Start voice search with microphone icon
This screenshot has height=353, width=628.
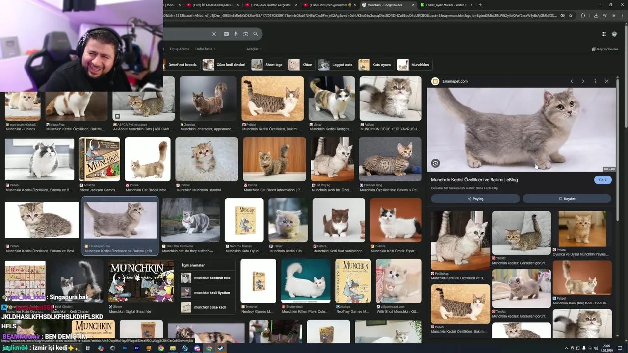pyautogui.click(x=236, y=34)
